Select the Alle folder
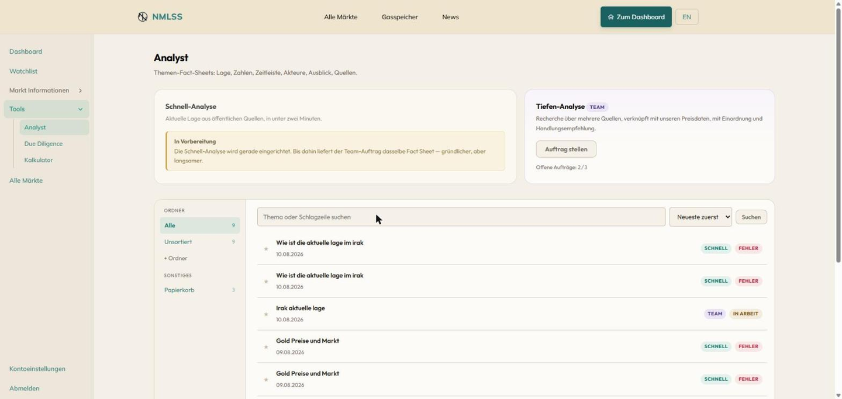This screenshot has width=842, height=399. (200, 225)
